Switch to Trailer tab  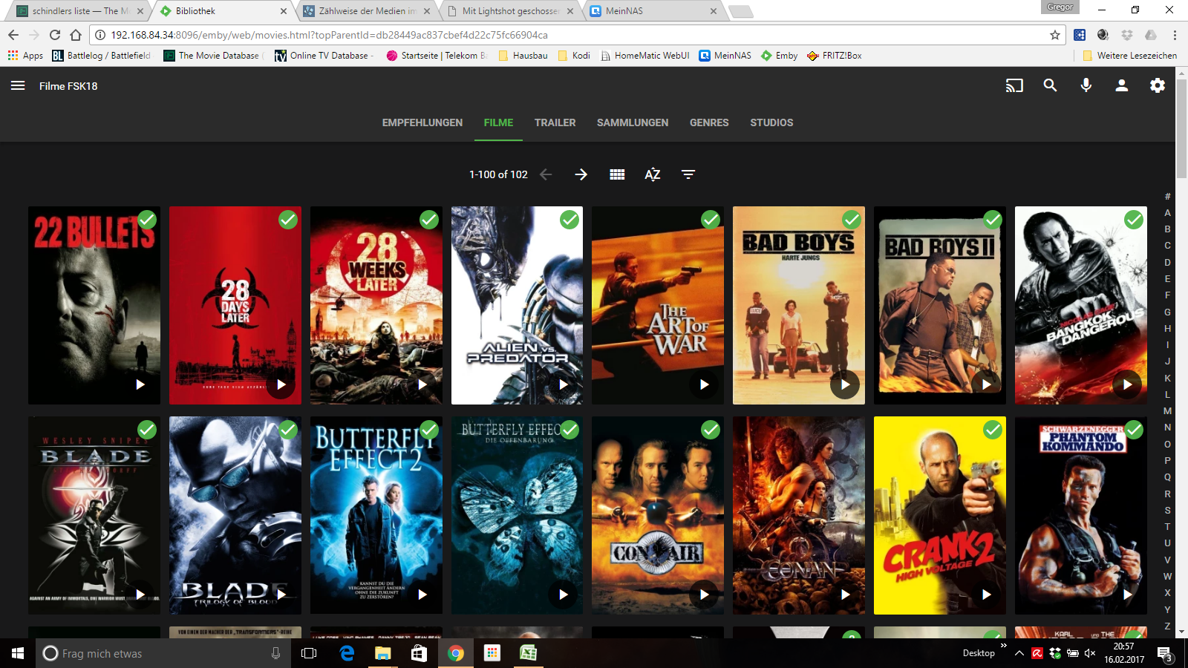click(x=555, y=122)
